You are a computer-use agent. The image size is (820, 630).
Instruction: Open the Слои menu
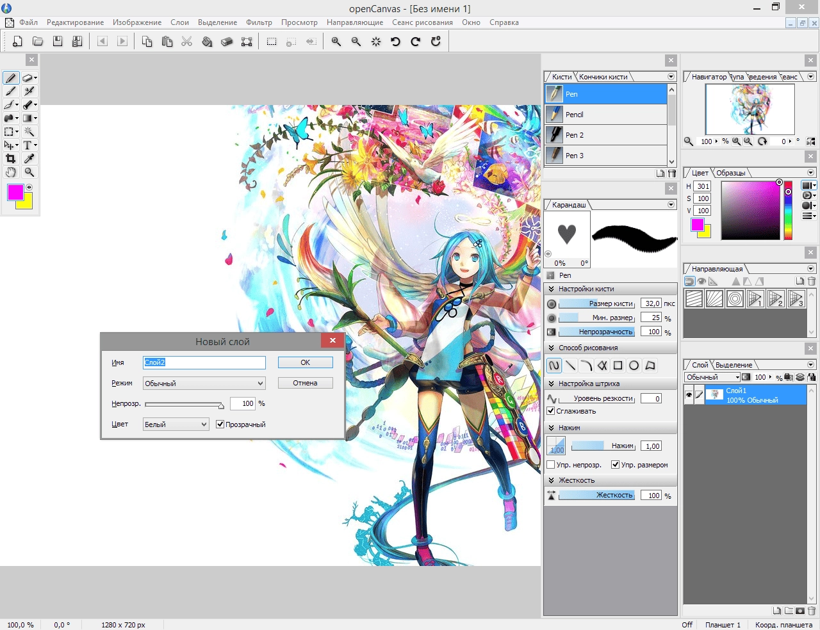tap(179, 22)
